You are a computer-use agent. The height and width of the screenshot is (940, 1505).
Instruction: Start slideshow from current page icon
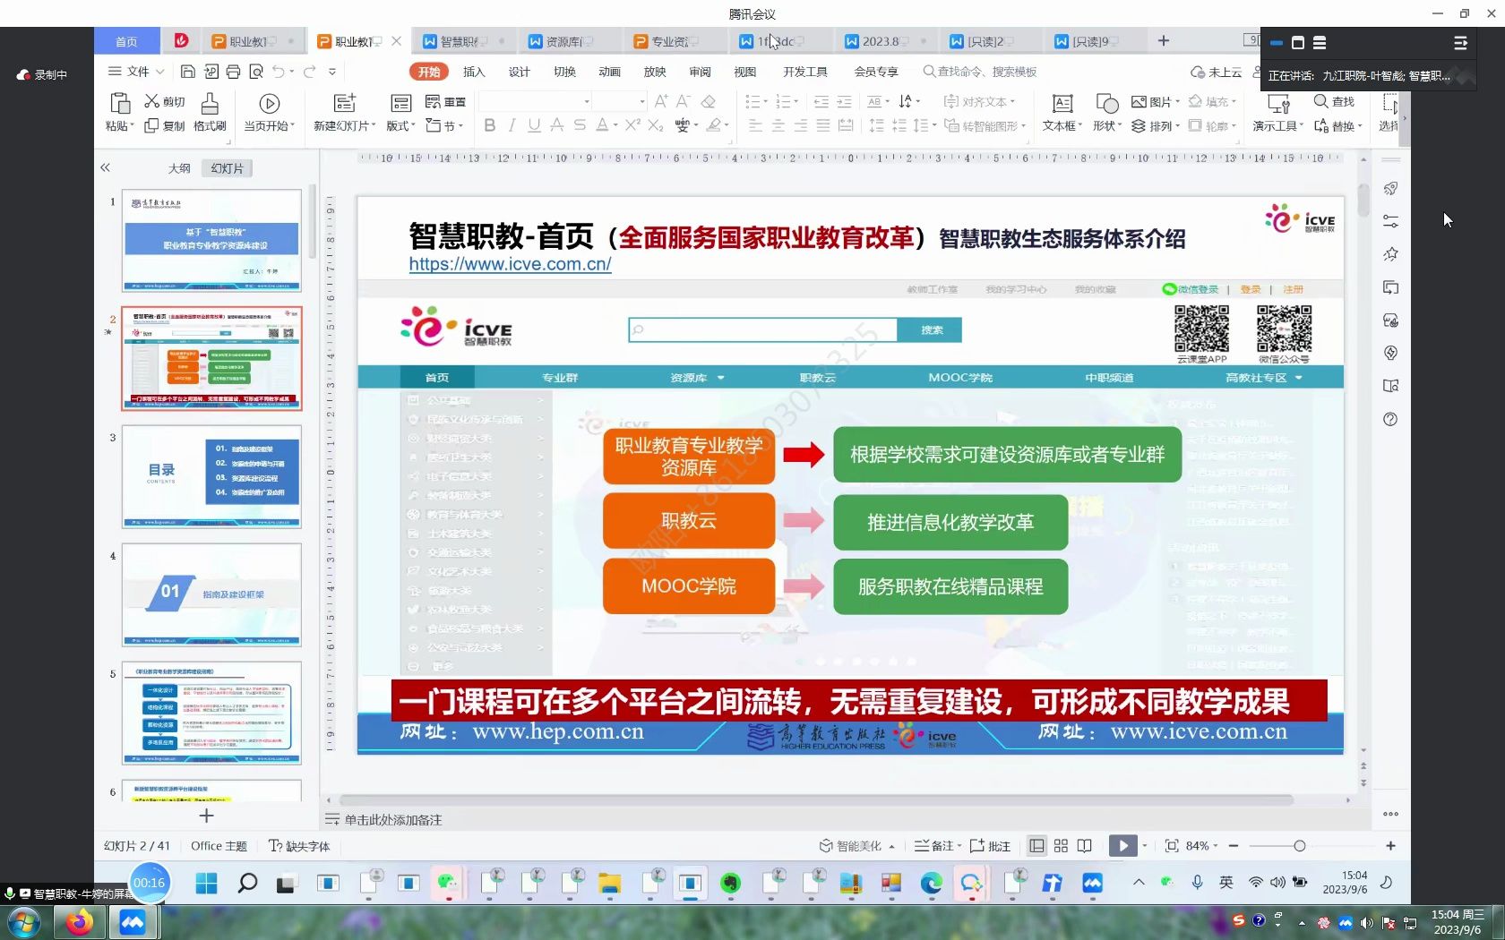269,103
